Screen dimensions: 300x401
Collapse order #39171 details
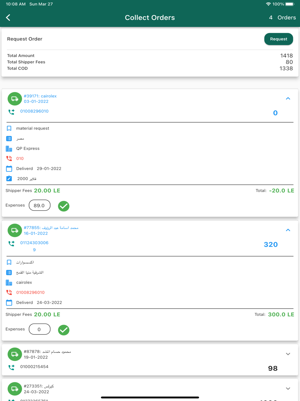coord(288,99)
